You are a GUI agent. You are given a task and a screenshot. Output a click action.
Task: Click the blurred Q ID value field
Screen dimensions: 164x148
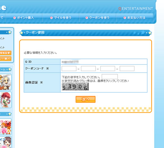coord(104,62)
